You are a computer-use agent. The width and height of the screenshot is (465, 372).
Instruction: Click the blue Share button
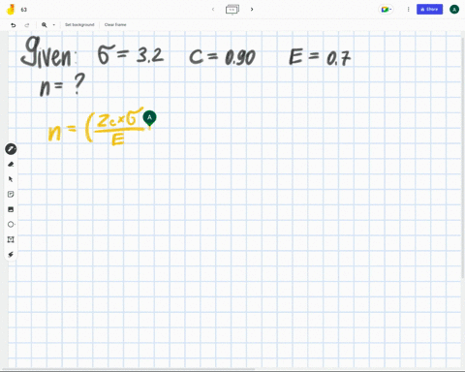pyautogui.click(x=429, y=10)
